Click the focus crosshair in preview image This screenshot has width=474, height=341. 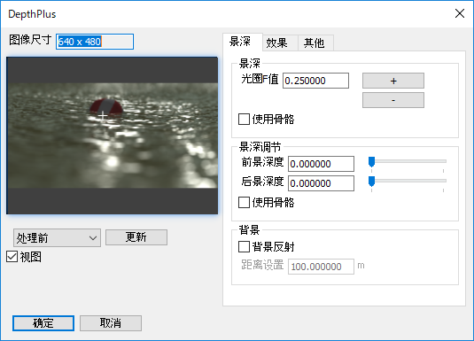(103, 116)
